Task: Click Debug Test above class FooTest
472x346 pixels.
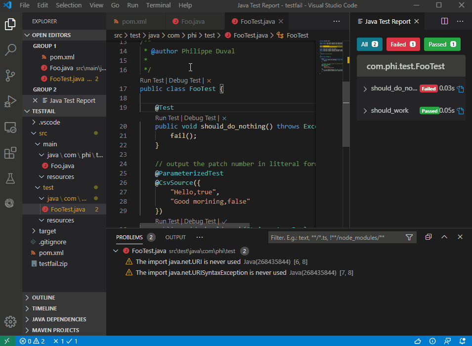Action: (x=184, y=81)
